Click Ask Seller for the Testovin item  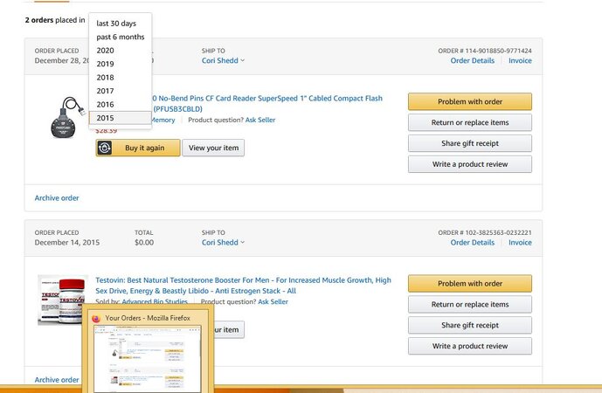(273, 301)
